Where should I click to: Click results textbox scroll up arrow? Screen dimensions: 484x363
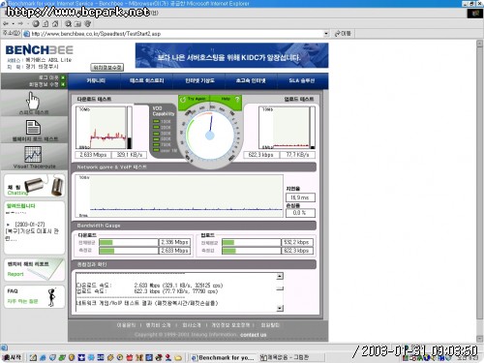point(280,276)
